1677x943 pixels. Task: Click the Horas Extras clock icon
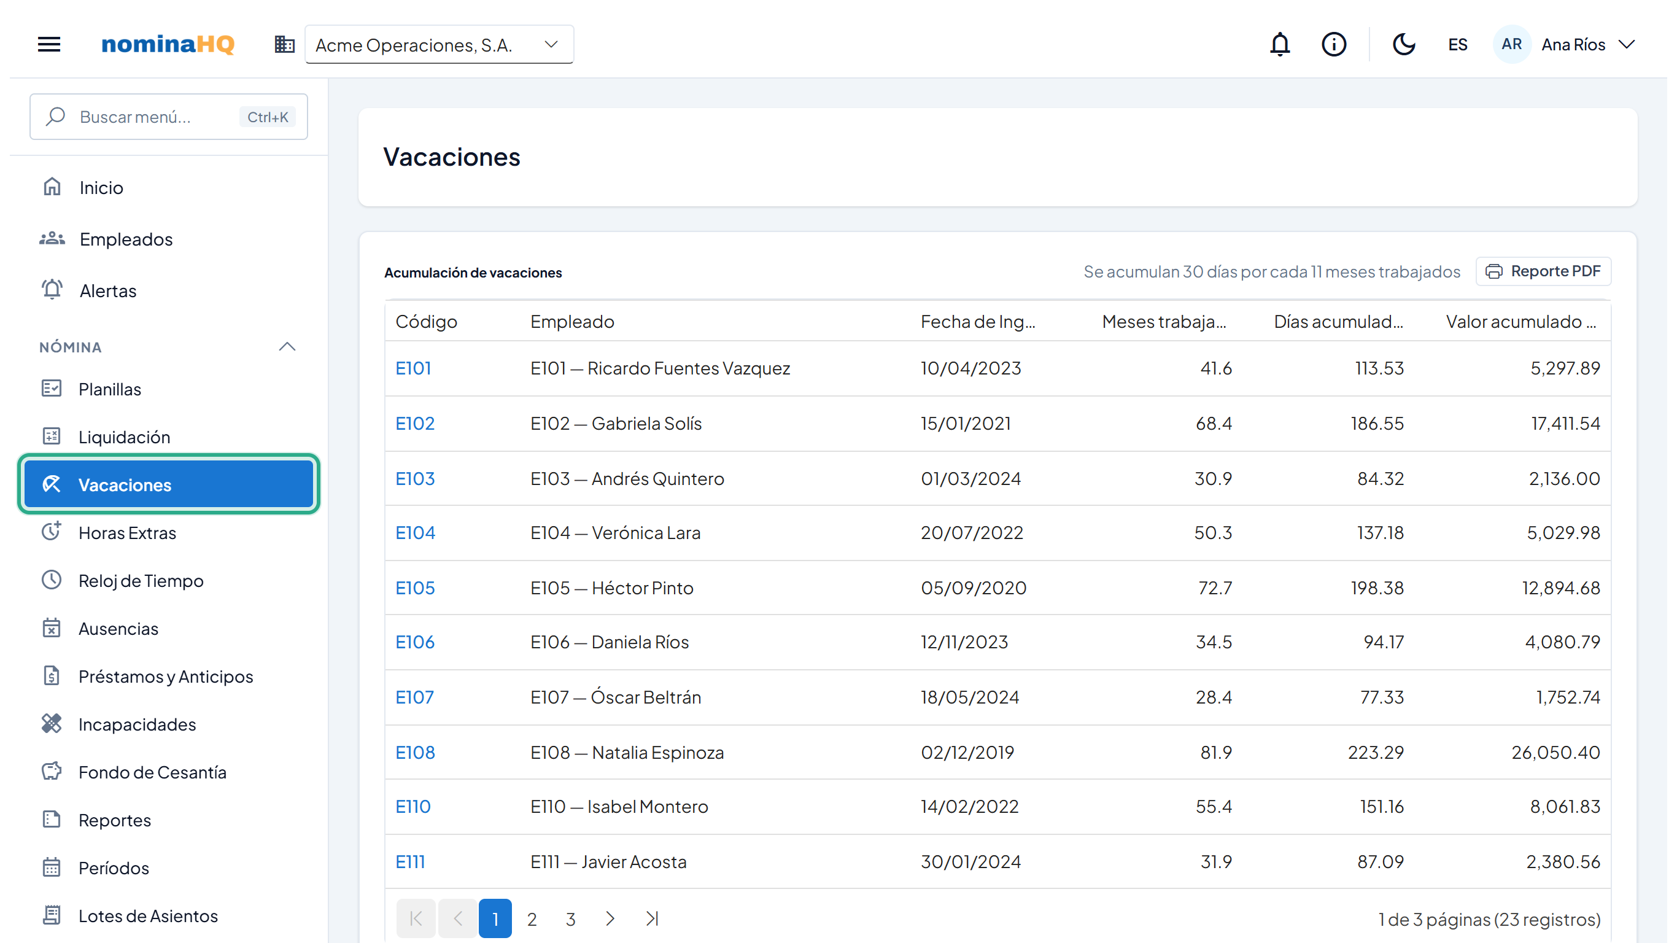click(52, 532)
